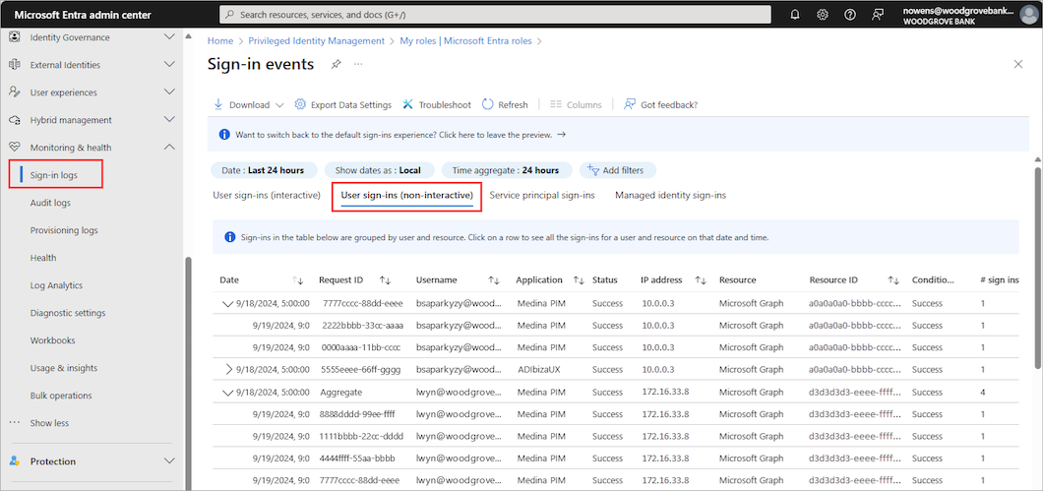Collapse the lwyn Aggregate row group
The image size is (1043, 491).
point(230,392)
